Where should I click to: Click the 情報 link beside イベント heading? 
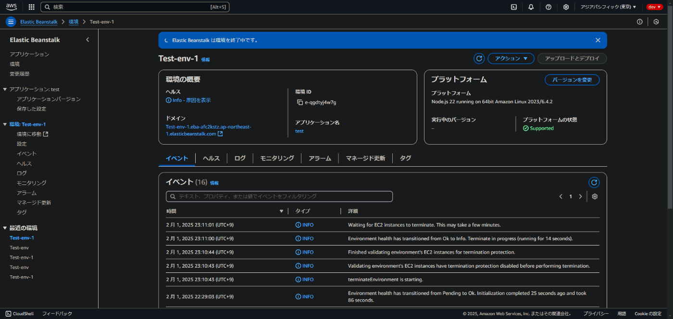click(214, 183)
